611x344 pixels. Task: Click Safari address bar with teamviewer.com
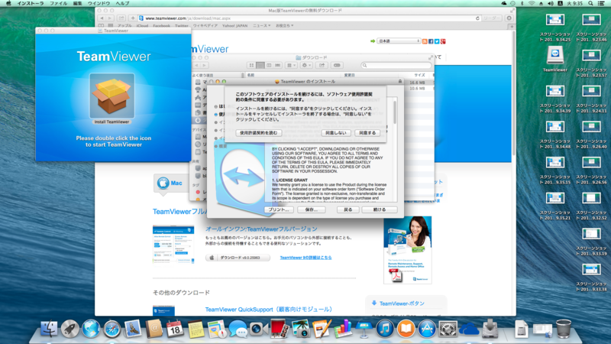(310, 18)
